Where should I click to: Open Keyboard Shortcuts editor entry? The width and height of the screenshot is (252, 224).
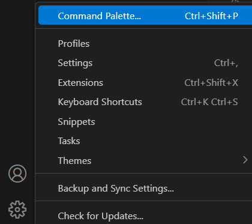tap(100, 102)
